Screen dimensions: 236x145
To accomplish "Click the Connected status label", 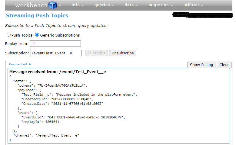I will tap(18, 64).
